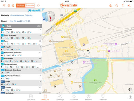Toggle map night mode icon
Image resolution: width=134 pixels, height=101 pixels.
click(130, 89)
